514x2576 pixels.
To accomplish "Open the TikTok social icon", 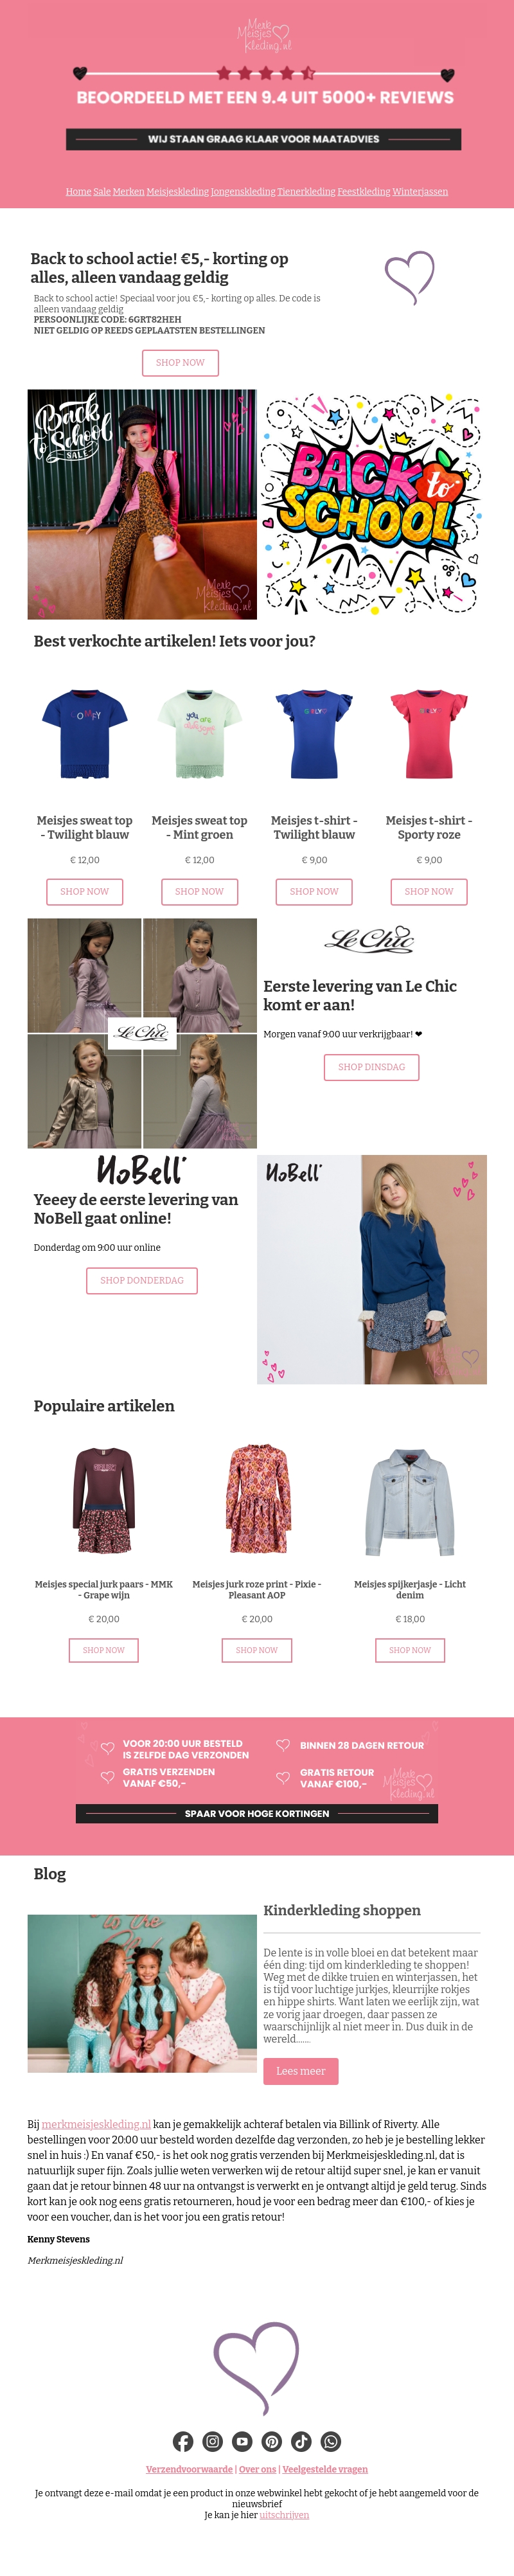I will point(301,2441).
